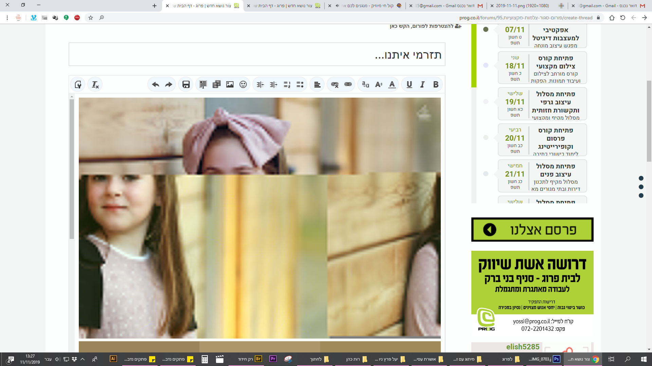Open the text color picker
Image resolution: width=652 pixels, height=366 pixels.
392,85
